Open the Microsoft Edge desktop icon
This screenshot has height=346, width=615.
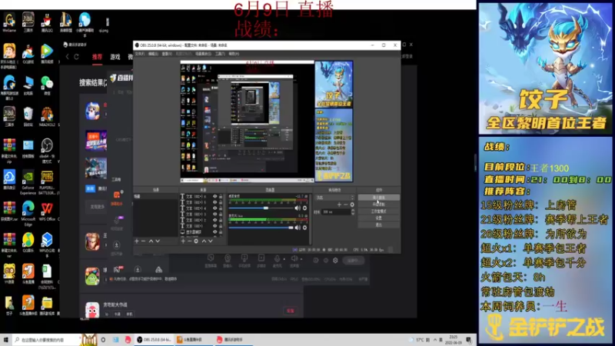pos(28,213)
